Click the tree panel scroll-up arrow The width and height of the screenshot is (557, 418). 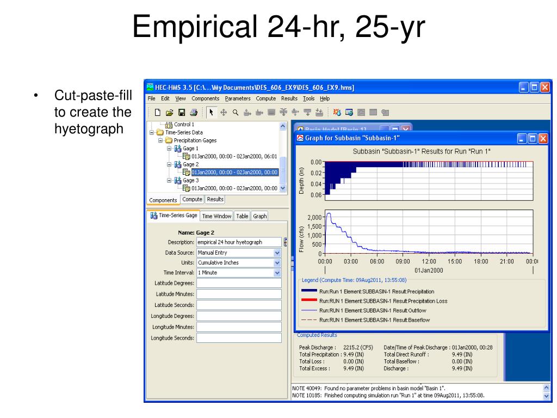(283, 126)
